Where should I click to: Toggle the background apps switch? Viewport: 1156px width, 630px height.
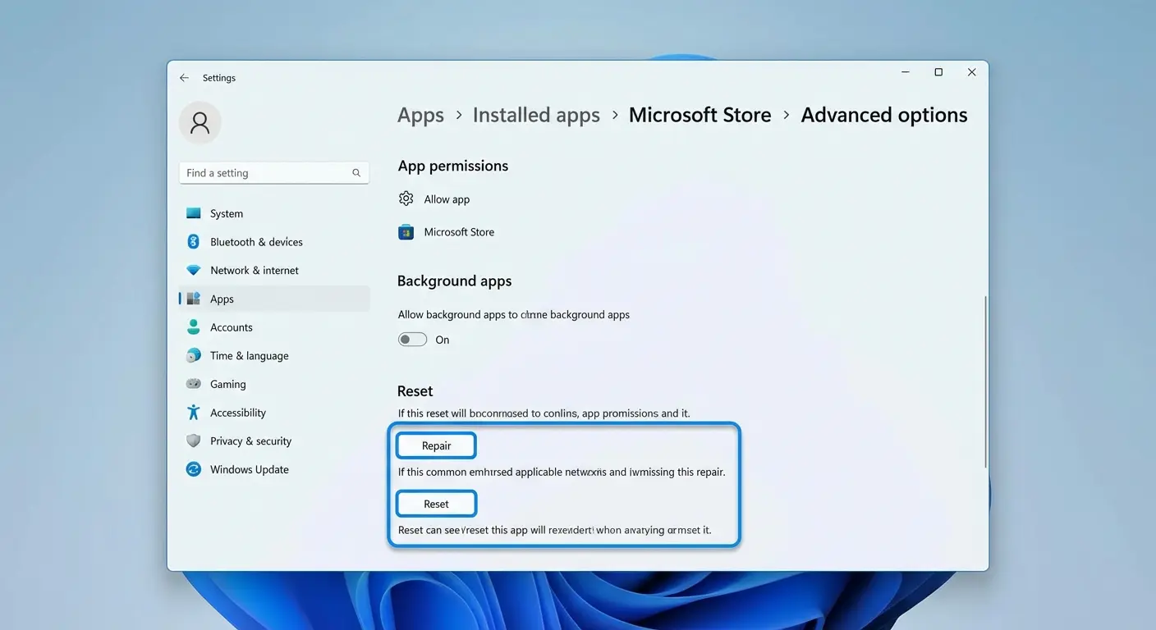[412, 340]
